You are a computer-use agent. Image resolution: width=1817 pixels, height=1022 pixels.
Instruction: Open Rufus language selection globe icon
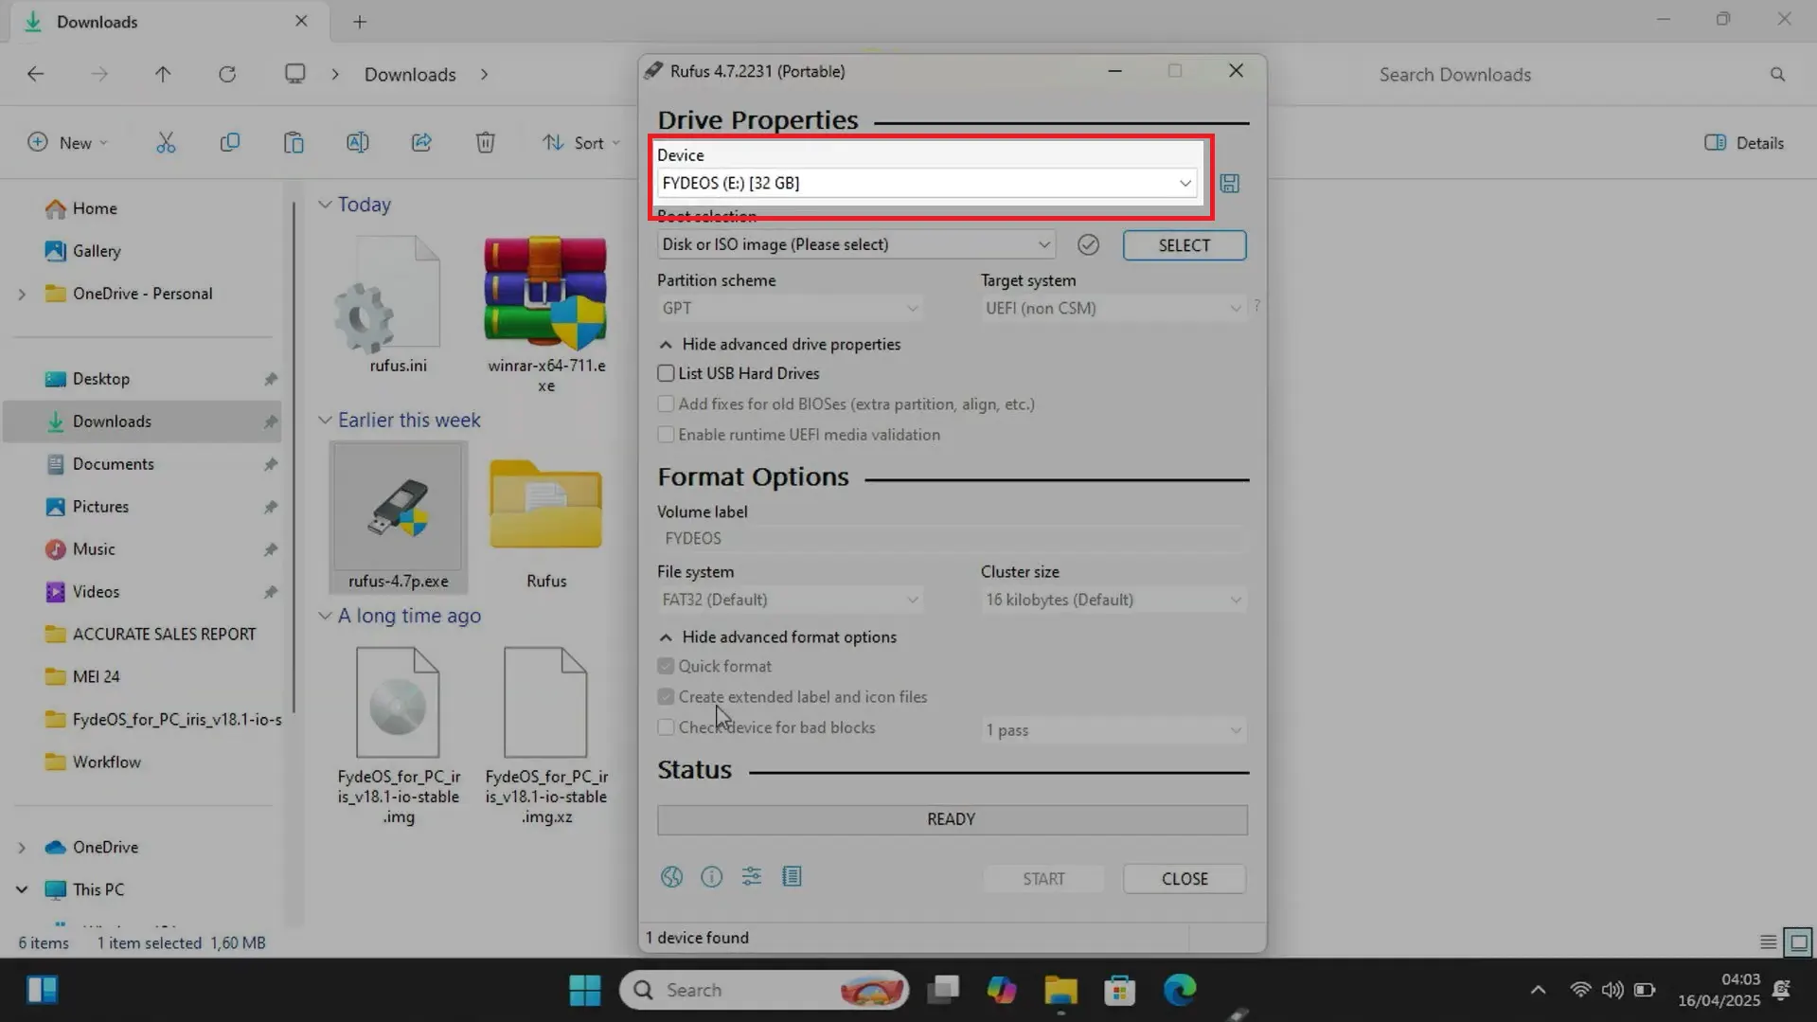coord(671,876)
